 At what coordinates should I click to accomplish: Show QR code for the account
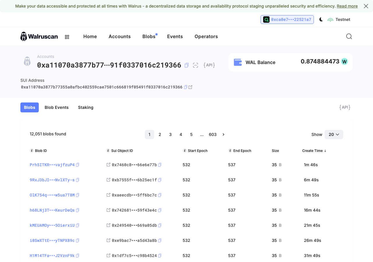point(196,65)
